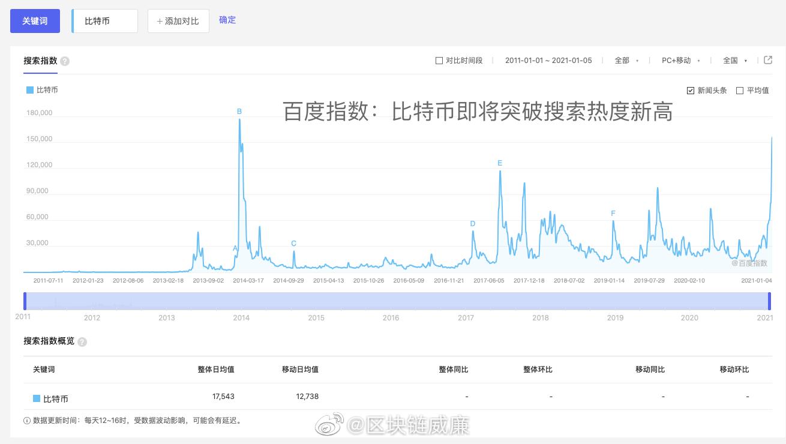
Task: Click the 移动日均值 column header
Action: (x=300, y=370)
